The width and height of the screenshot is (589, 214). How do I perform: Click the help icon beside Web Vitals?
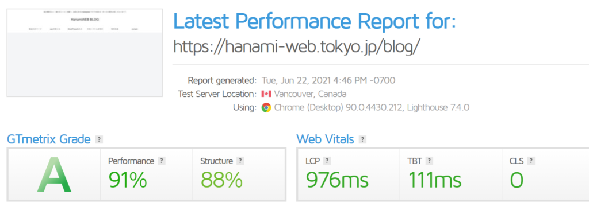coord(362,140)
